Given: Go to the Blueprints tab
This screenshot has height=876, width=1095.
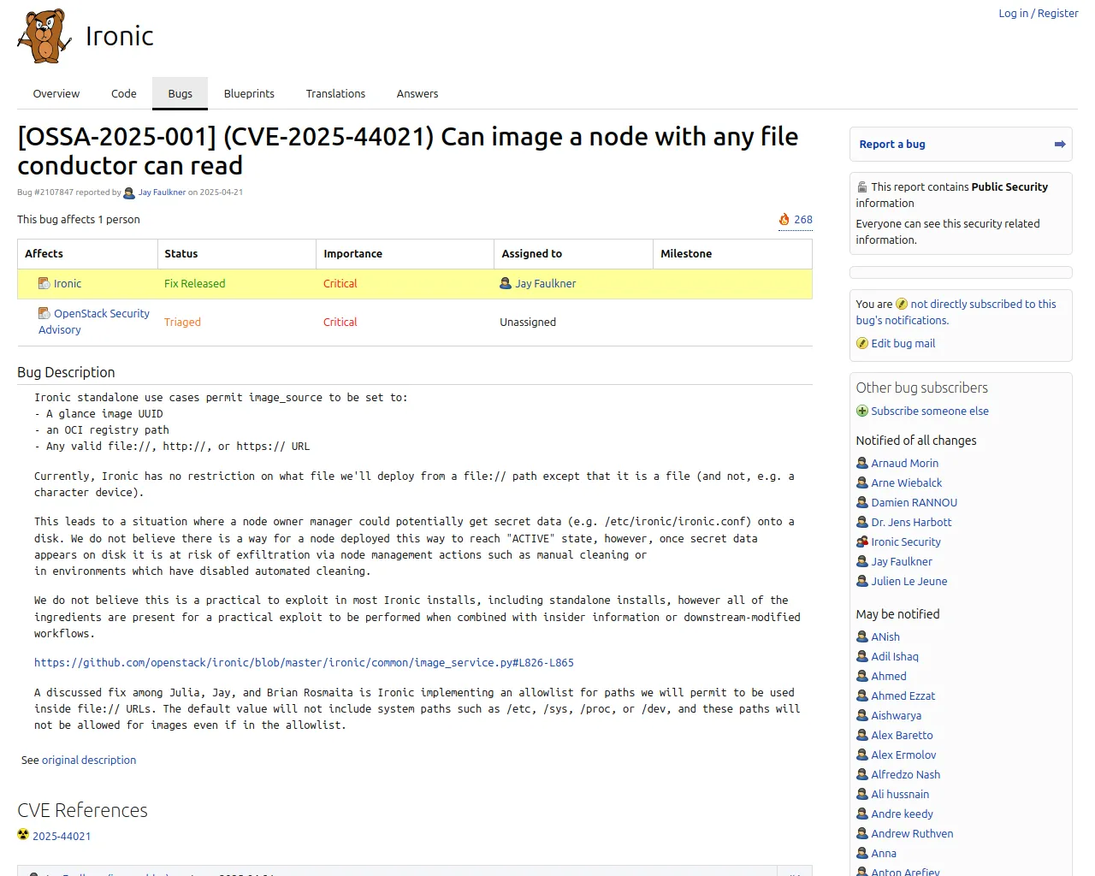Looking at the screenshot, I should pyautogui.click(x=249, y=94).
